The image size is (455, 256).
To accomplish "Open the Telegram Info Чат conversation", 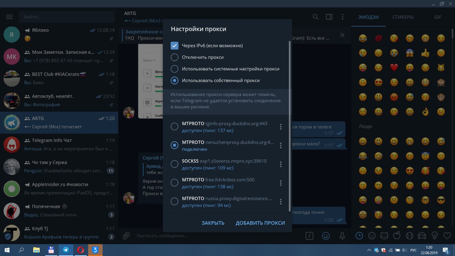I will 59,144.
